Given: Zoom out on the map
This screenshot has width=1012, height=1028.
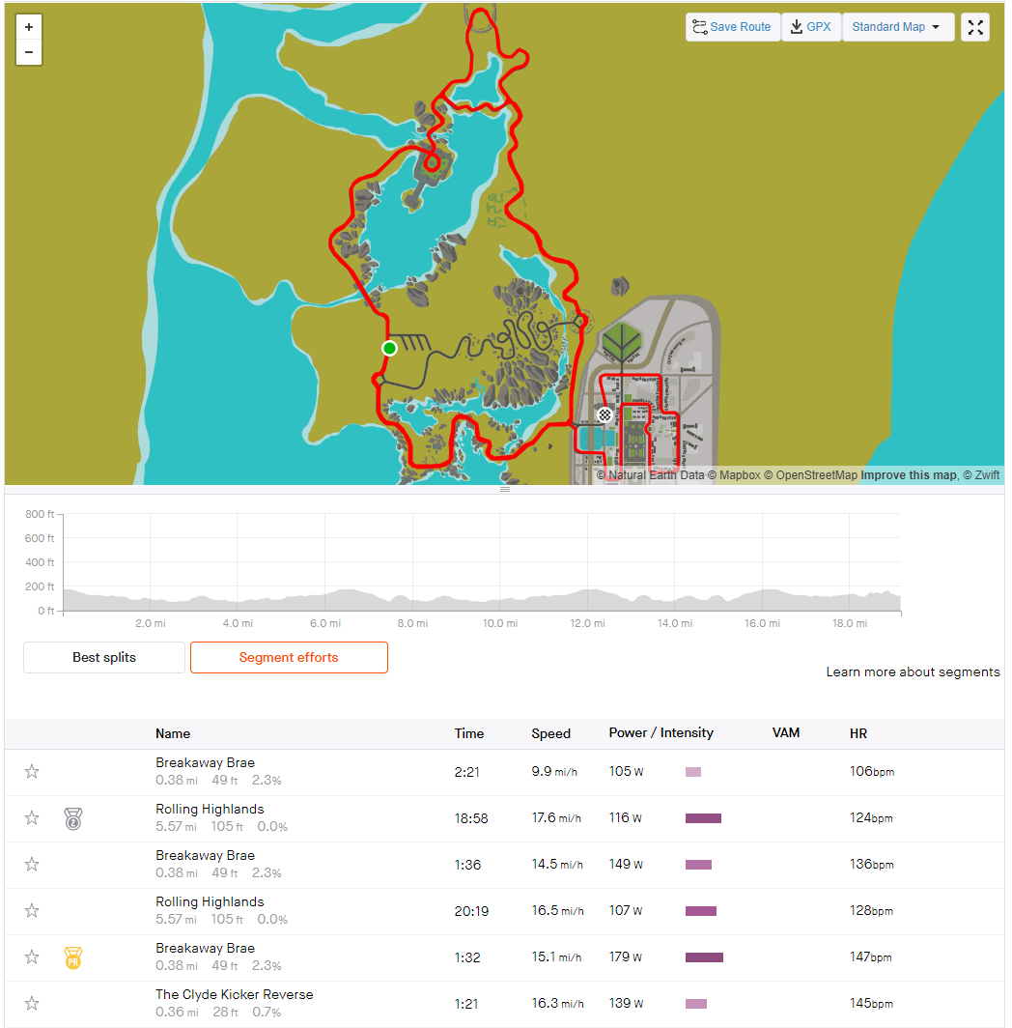Looking at the screenshot, I should 29,52.
